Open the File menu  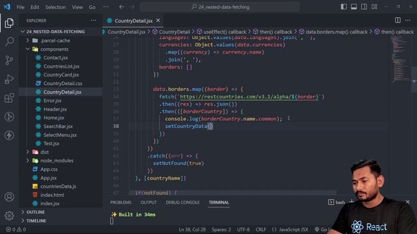click(x=20, y=7)
